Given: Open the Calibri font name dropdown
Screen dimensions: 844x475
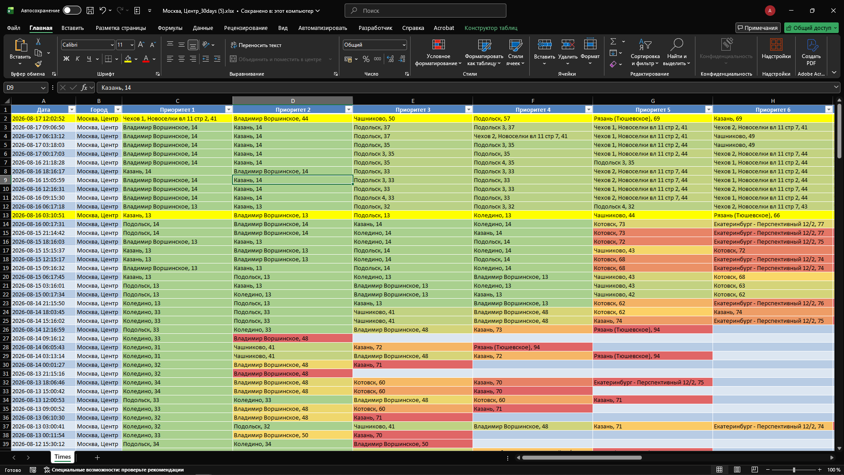Looking at the screenshot, I should (x=112, y=45).
